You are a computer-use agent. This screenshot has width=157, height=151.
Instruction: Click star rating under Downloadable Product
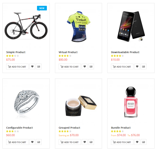click(x=117, y=56)
